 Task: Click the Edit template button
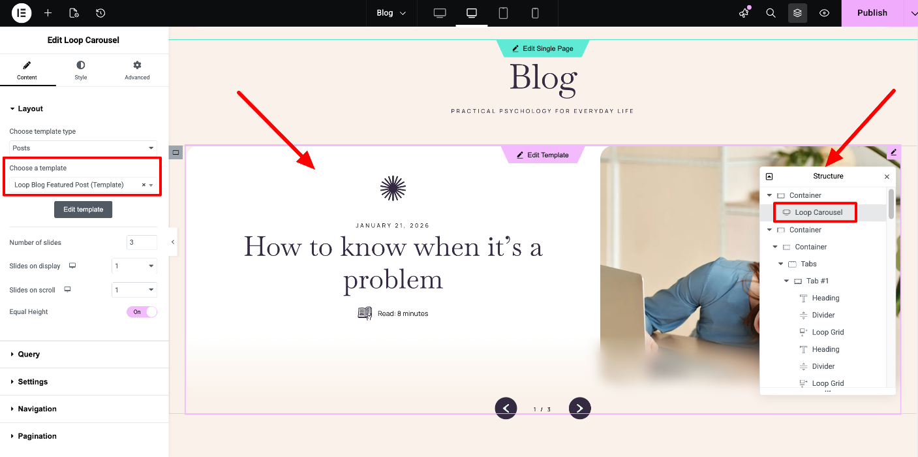[x=84, y=210]
